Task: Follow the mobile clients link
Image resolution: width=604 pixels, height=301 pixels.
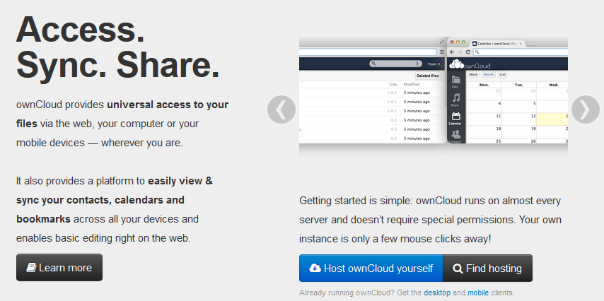Action: 478,293
